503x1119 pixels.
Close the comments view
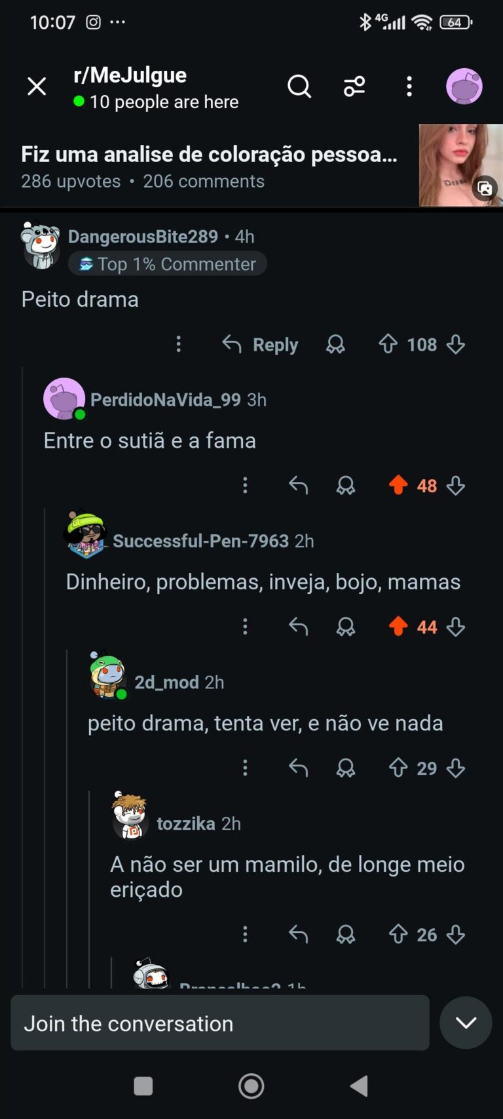[x=37, y=87]
